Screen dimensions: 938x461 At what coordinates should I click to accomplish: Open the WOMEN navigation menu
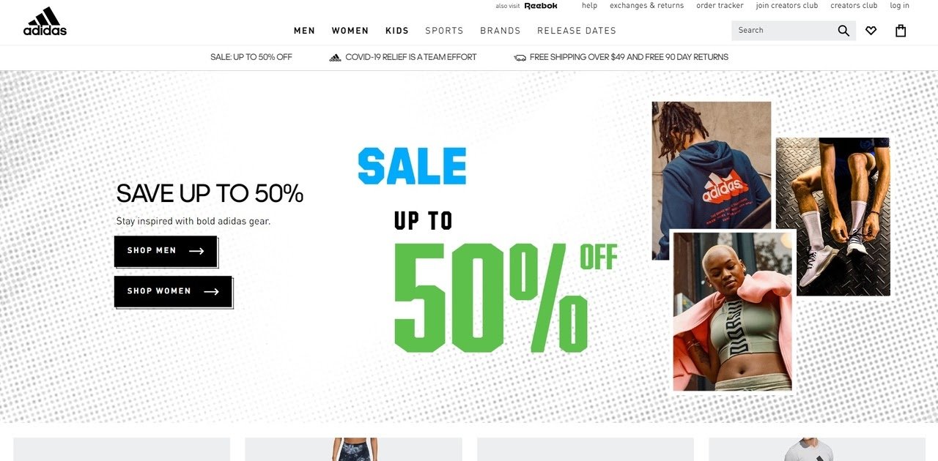pos(350,31)
